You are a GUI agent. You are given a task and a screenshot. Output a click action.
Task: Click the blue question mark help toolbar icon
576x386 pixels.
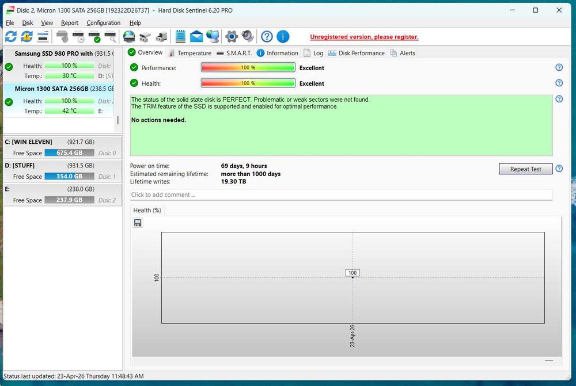pos(267,36)
